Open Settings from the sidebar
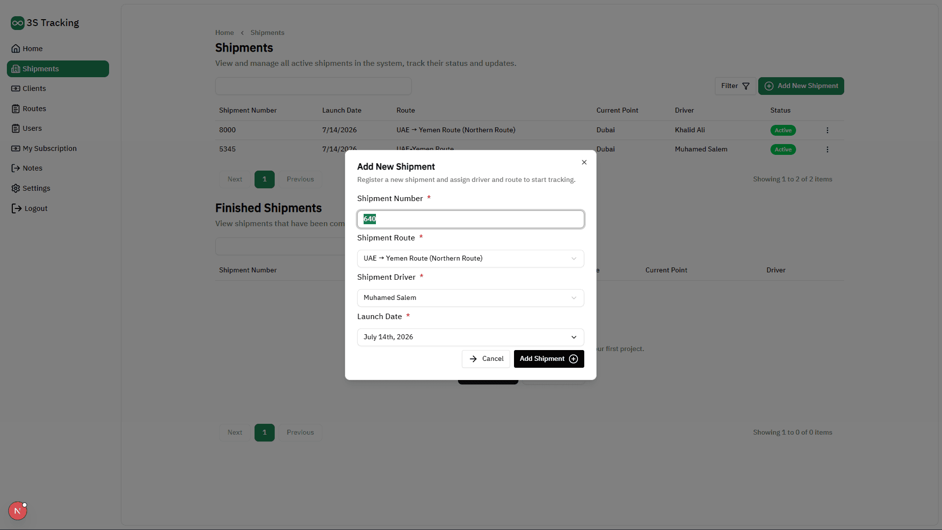This screenshot has height=530, width=942. [x=58, y=188]
